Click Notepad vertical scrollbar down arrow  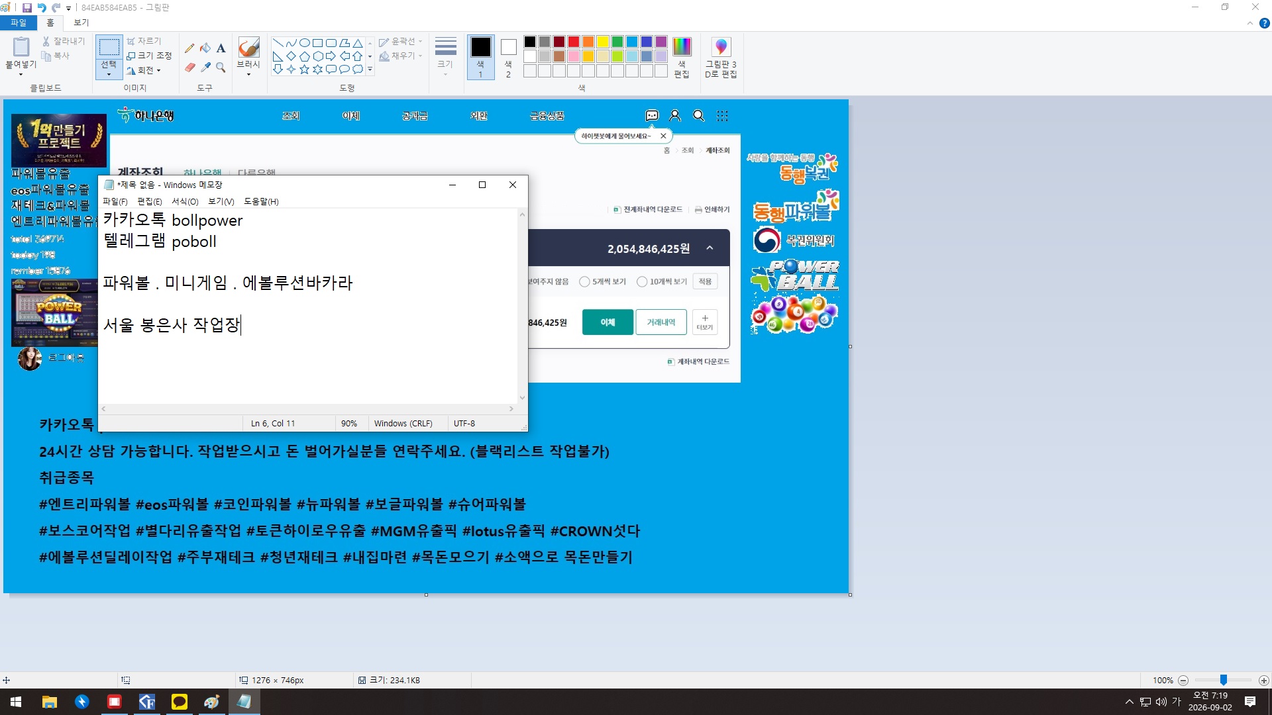pos(522,398)
